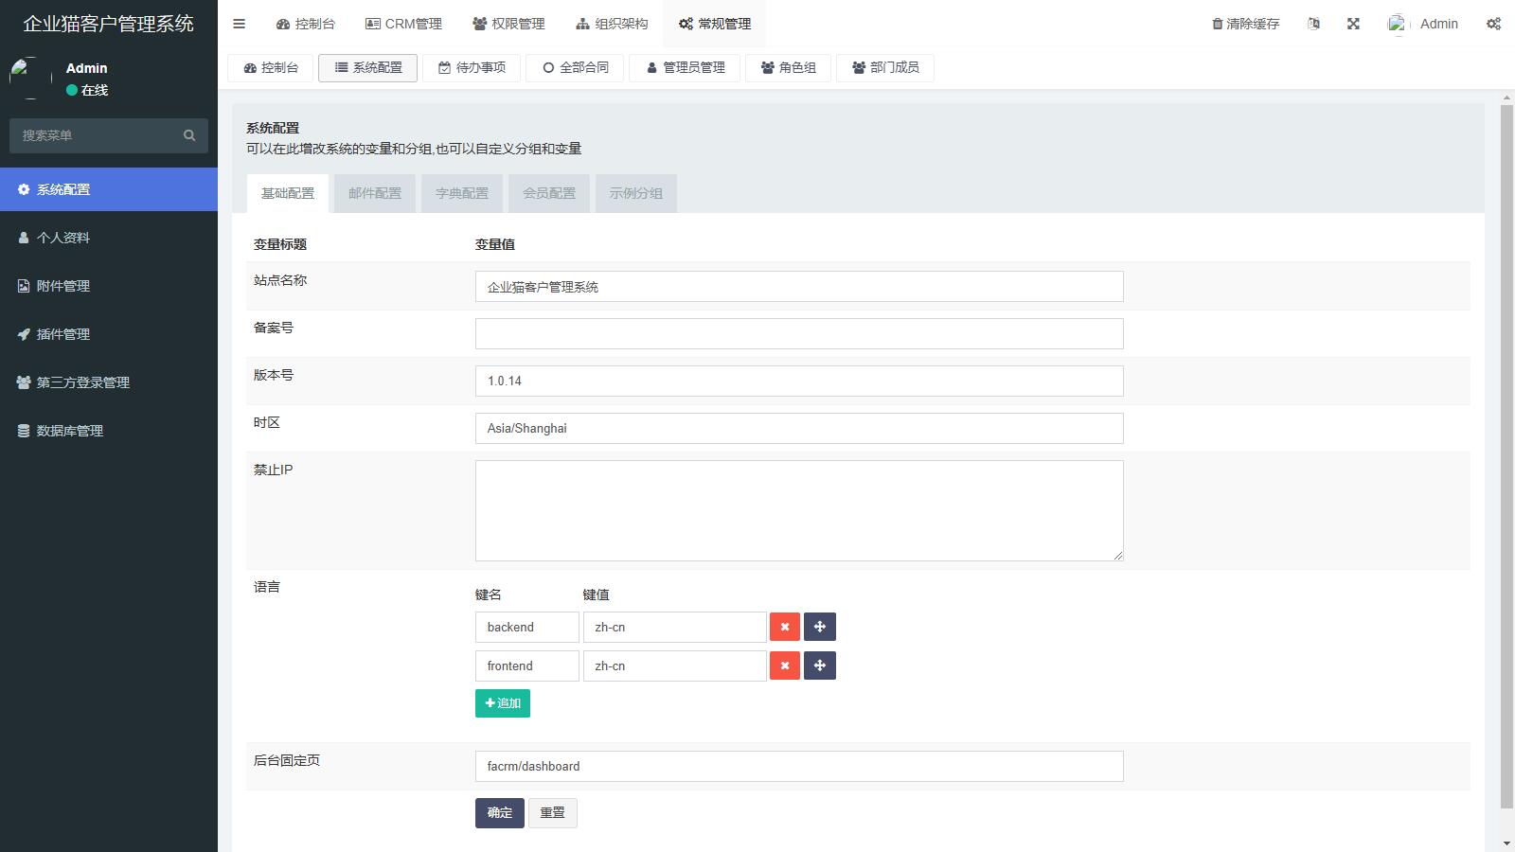Click move handle for backend language row

819,627
